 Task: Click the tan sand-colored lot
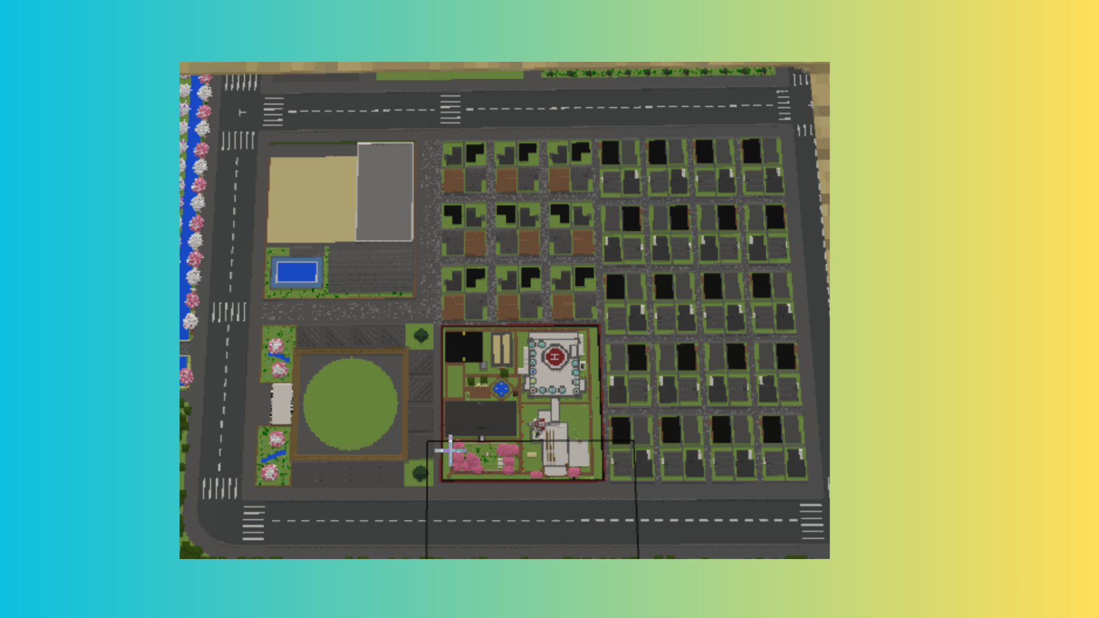[312, 199]
